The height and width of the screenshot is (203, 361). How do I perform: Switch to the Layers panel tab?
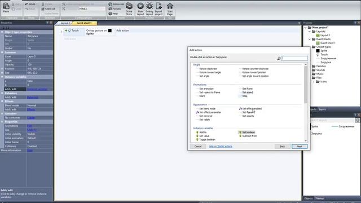[322, 109]
